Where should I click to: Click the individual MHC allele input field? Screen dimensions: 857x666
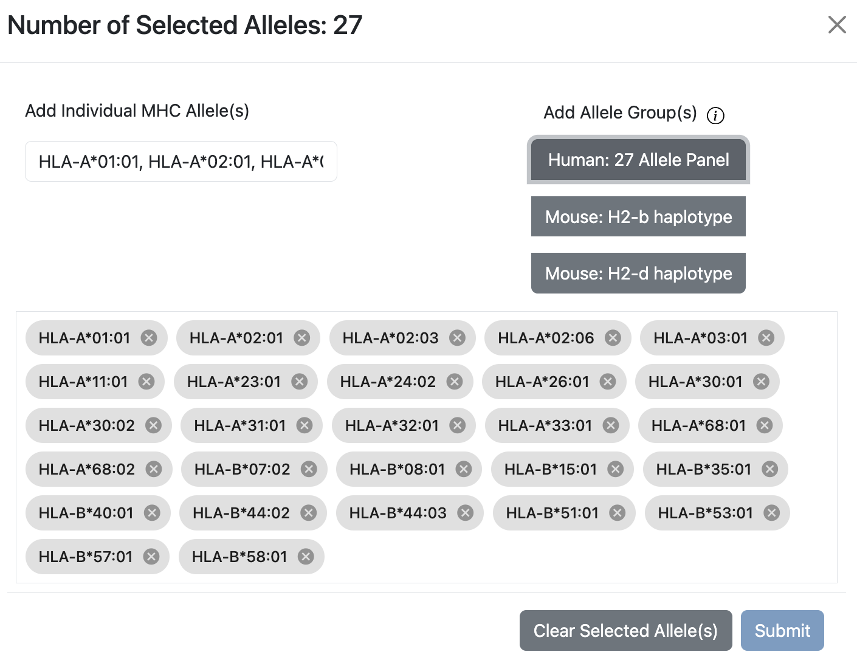click(181, 161)
